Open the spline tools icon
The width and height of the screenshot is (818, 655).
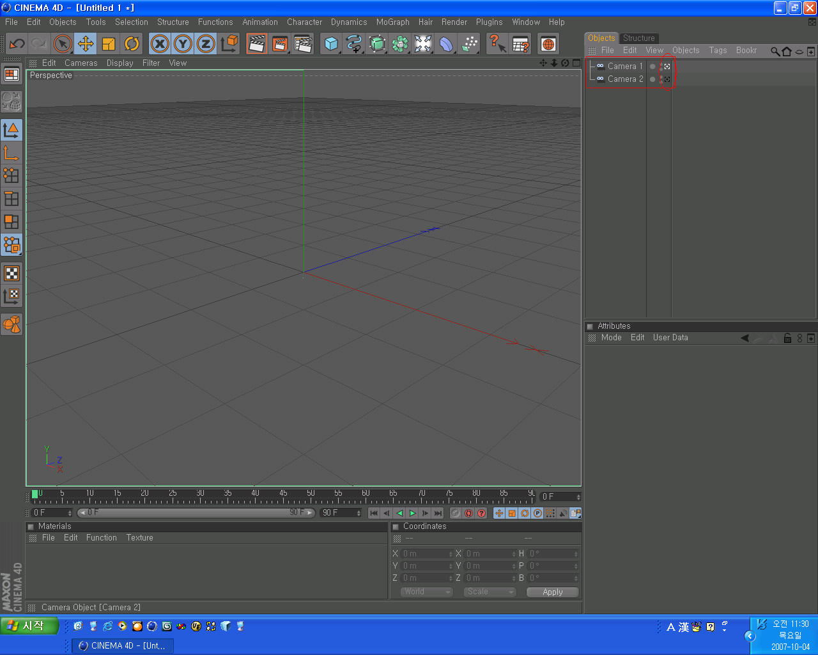click(x=354, y=44)
